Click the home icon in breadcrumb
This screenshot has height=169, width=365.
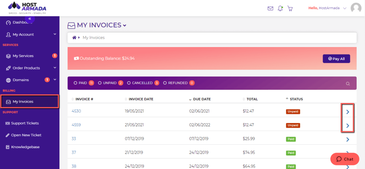point(74,38)
